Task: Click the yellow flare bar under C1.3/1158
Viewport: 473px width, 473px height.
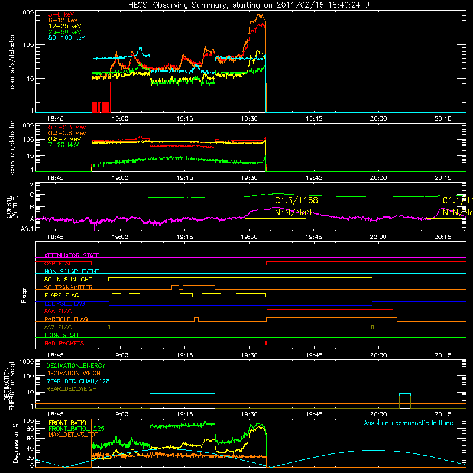Action: (x=275, y=219)
